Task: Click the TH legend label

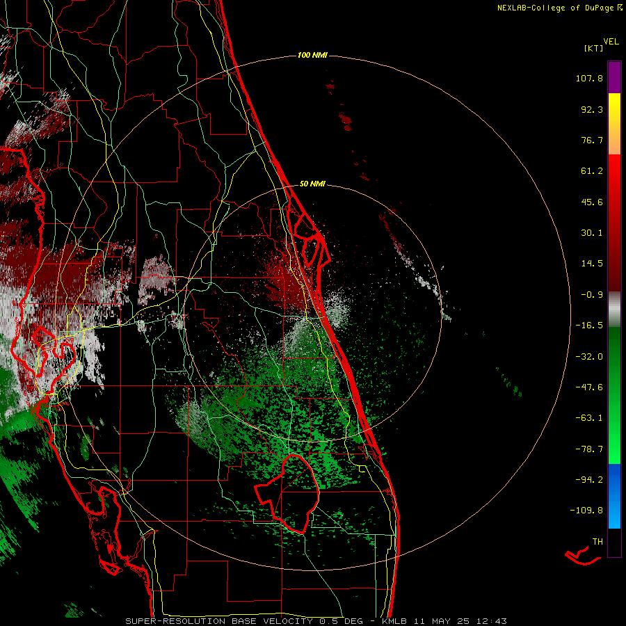Action: click(597, 542)
